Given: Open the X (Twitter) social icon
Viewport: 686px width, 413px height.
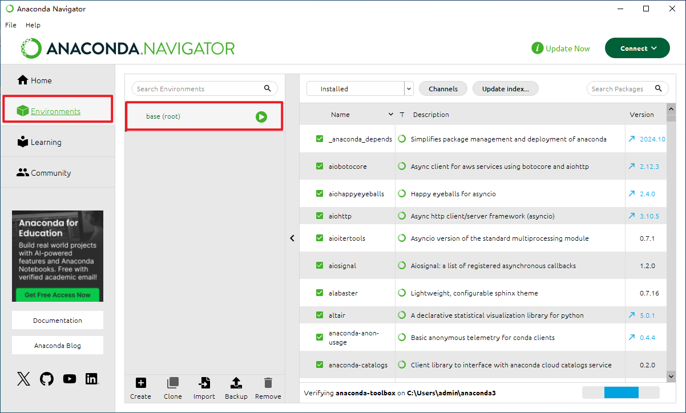Looking at the screenshot, I should pyautogui.click(x=23, y=379).
